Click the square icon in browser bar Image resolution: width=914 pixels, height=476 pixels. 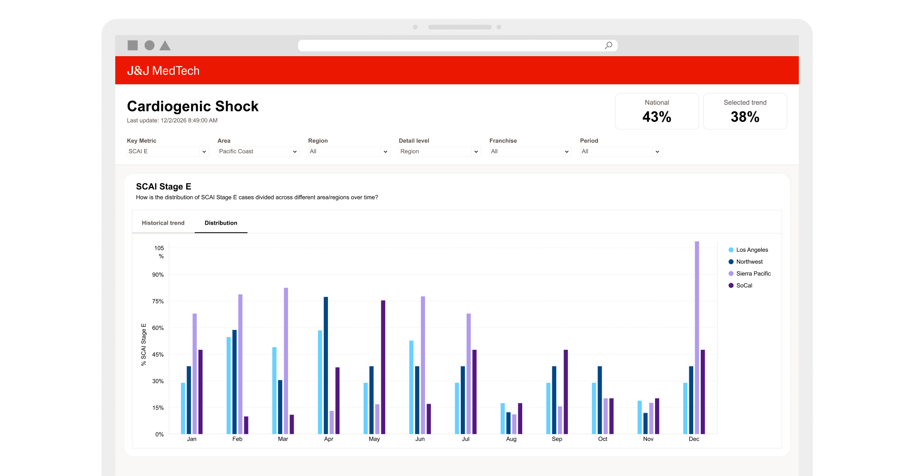(133, 45)
